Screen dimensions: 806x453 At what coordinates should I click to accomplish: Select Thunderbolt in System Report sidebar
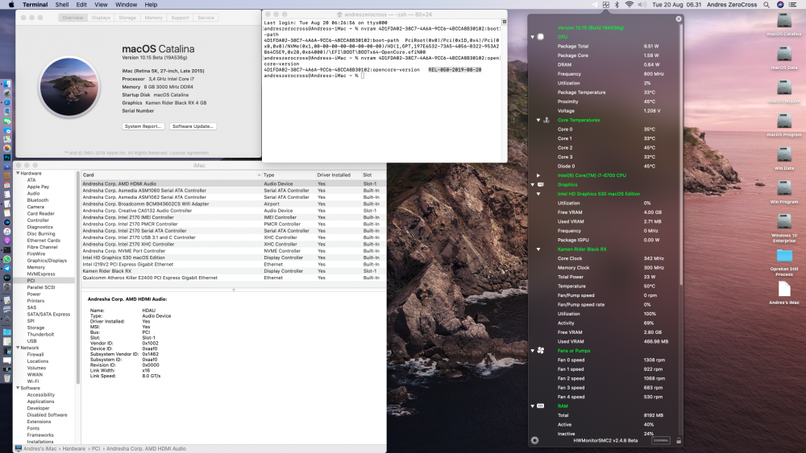coord(40,335)
